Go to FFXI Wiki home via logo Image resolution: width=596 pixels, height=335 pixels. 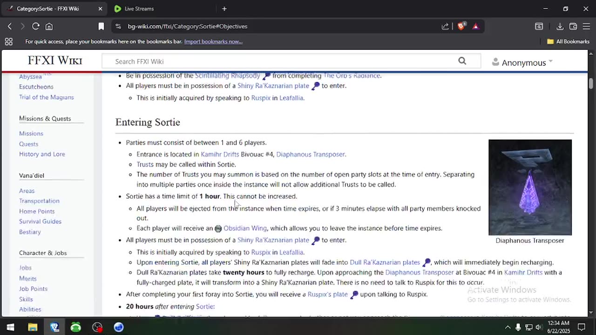pyautogui.click(x=55, y=60)
